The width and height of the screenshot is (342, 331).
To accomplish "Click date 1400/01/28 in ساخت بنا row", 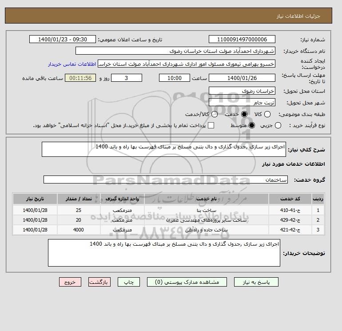I will point(35,210).
